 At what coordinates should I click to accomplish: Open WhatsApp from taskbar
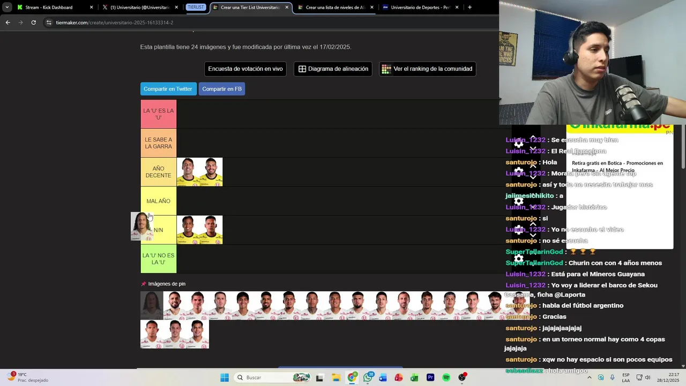tap(368, 377)
